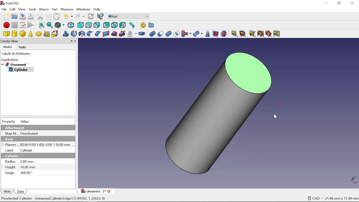Fit selection in view

point(50,25)
